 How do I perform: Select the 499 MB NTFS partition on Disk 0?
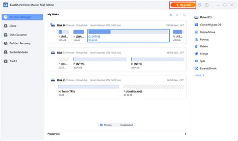coord(178,36)
